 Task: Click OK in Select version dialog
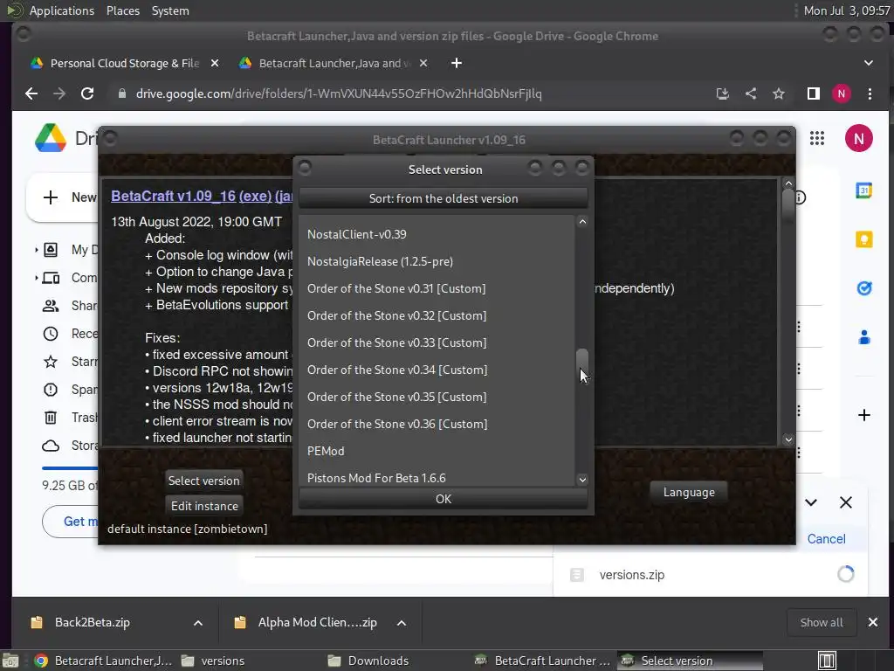coord(443,499)
